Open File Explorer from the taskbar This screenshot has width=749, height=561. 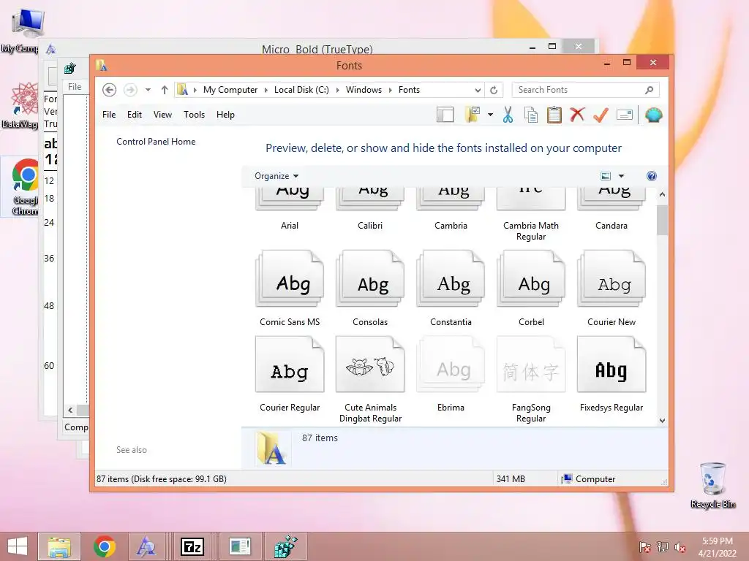[x=59, y=546]
